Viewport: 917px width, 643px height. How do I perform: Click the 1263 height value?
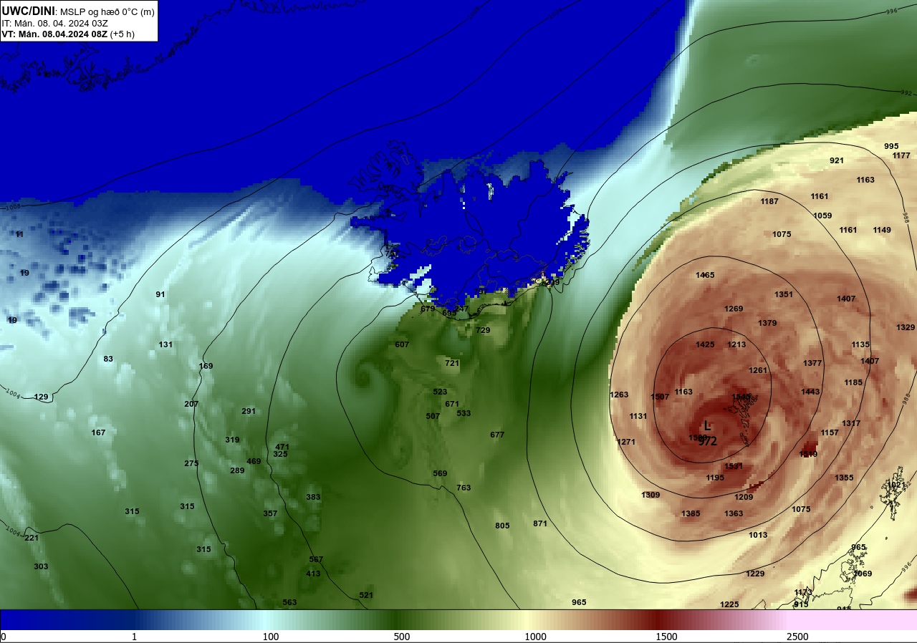pyautogui.click(x=619, y=395)
